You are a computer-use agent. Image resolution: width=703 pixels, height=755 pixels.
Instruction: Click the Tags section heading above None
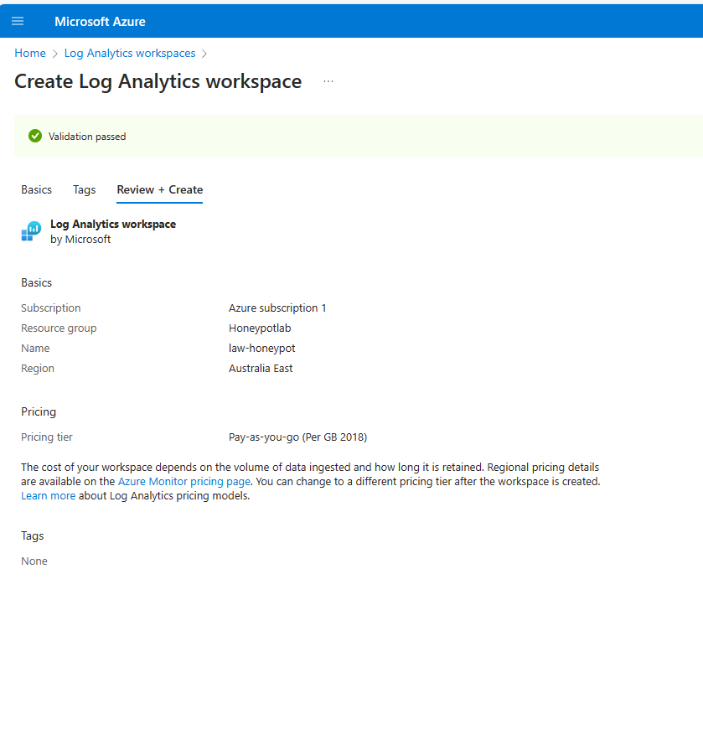33,536
